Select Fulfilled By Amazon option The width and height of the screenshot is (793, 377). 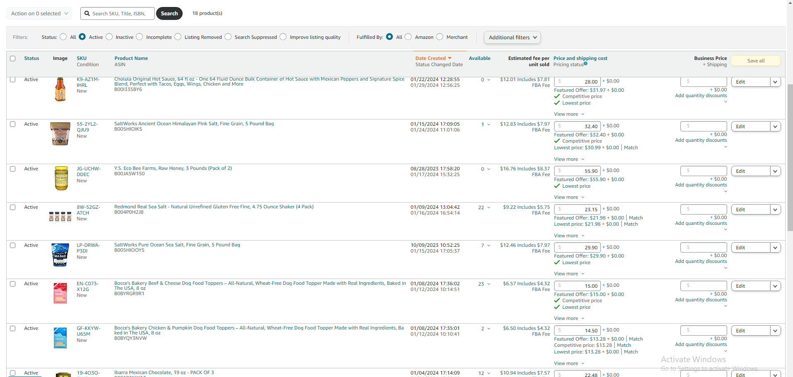[408, 37]
